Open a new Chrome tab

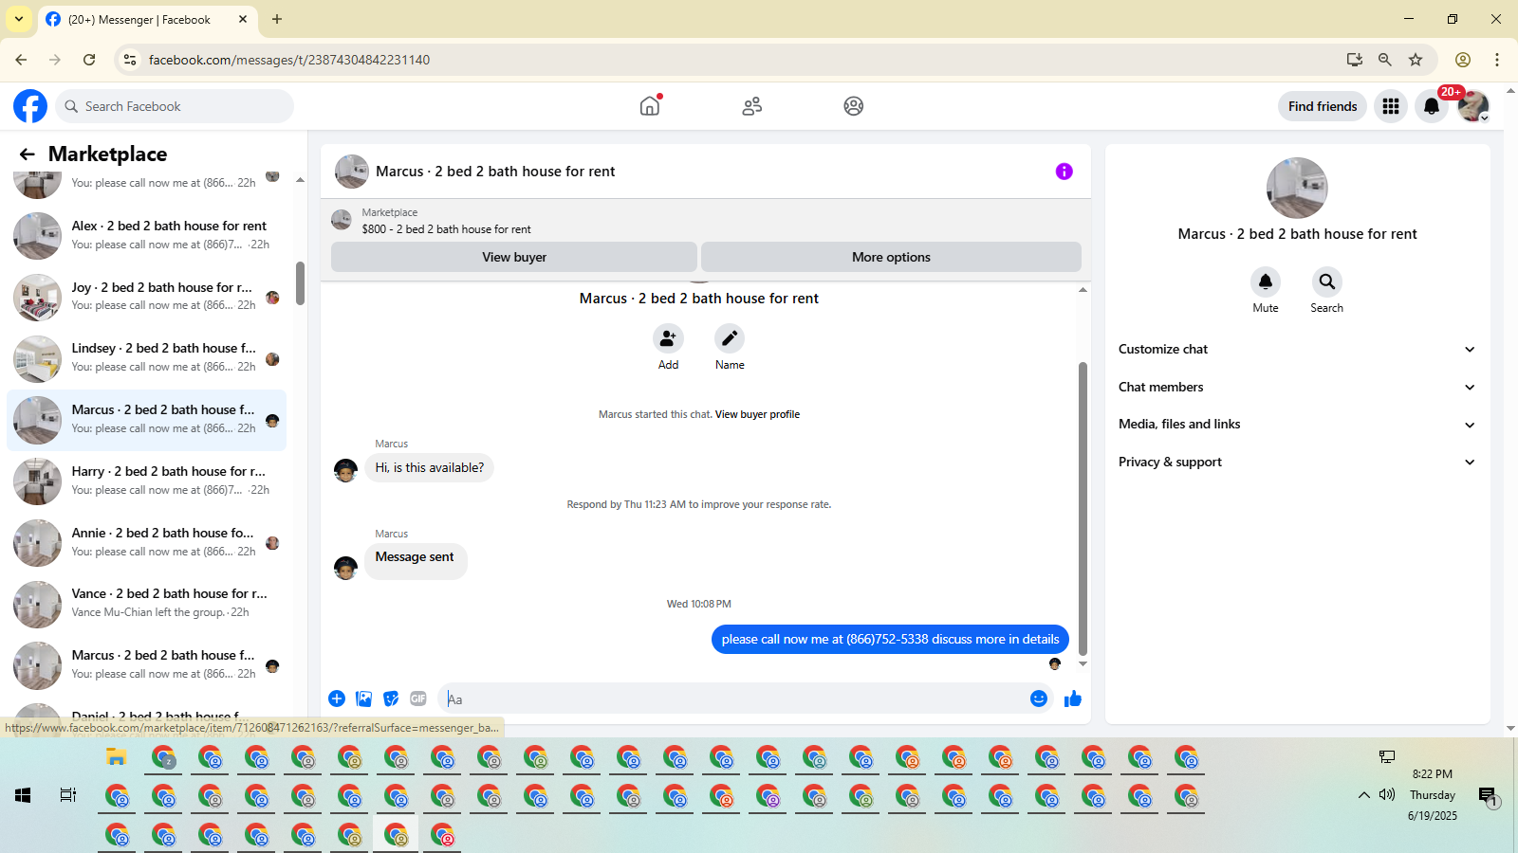pos(277,19)
